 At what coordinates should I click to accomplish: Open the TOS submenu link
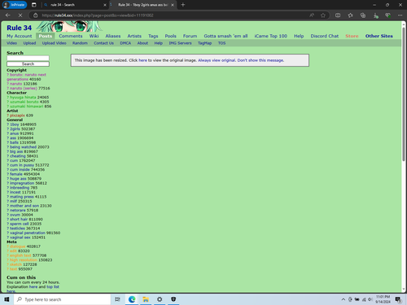coord(221,43)
